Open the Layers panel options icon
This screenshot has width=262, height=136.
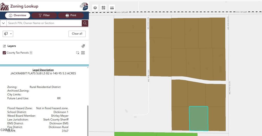(x=83, y=46)
